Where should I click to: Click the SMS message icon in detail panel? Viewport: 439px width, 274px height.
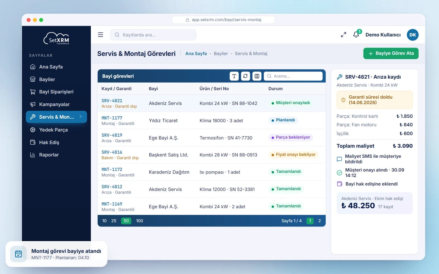(339, 159)
